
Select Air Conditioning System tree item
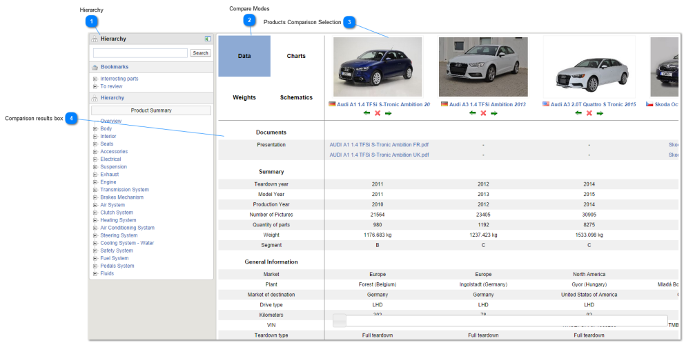[128, 228]
